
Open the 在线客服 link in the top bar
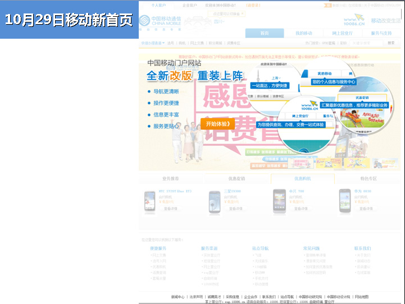click(354, 5)
